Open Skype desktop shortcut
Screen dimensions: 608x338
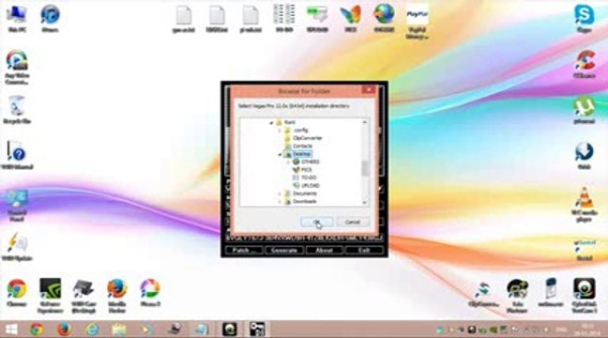(x=585, y=18)
